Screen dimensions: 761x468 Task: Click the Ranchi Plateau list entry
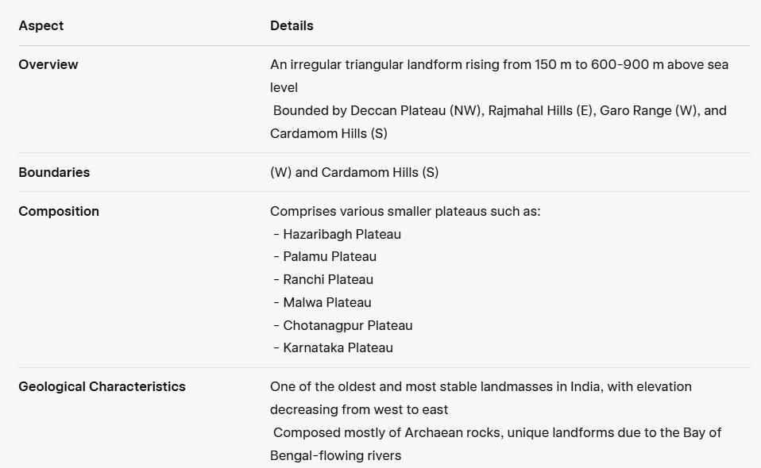click(x=324, y=279)
